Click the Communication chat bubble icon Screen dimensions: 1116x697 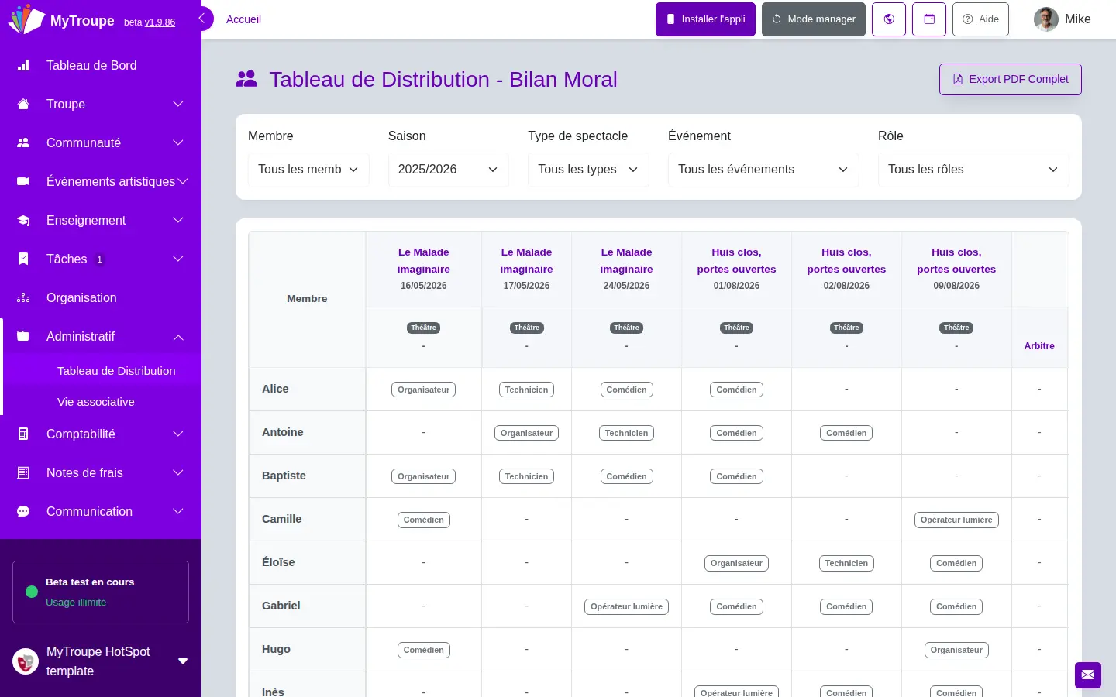coord(23,512)
